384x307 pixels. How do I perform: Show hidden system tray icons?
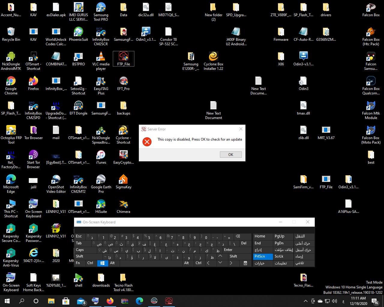point(306,301)
